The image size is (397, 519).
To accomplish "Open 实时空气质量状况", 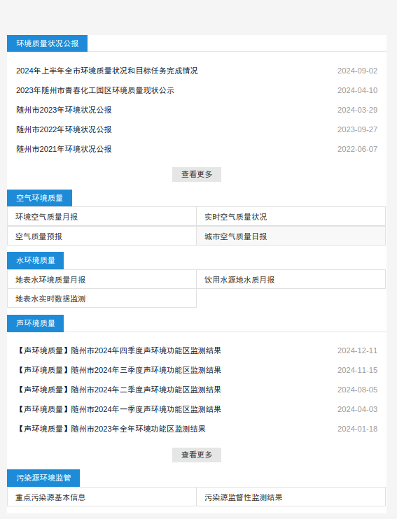I will [291, 217].
